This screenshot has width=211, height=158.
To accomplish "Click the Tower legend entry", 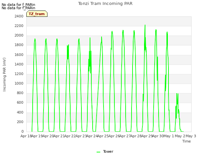I will 105,151.
